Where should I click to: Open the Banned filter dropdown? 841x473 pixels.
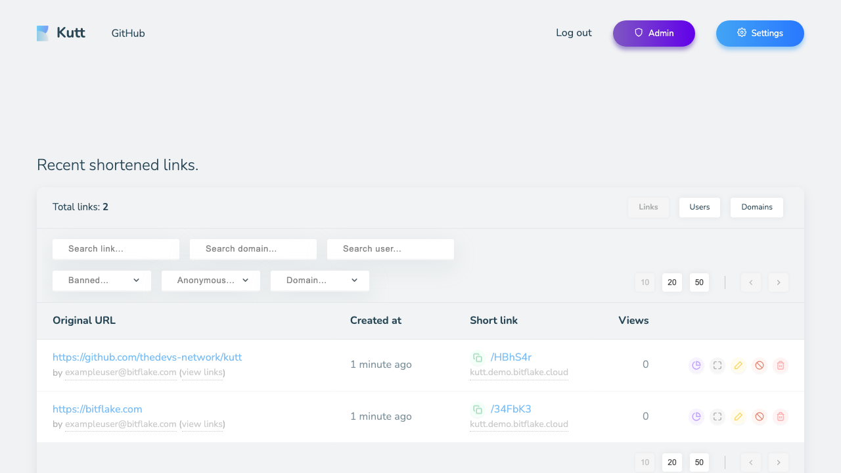[102, 281]
